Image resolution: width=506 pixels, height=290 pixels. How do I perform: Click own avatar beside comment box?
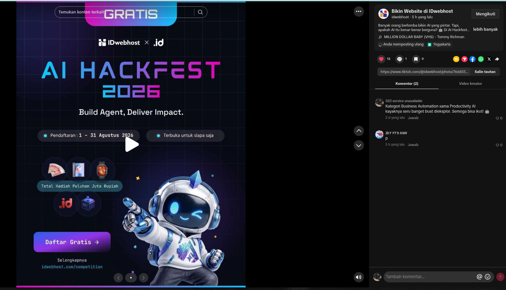coord(377,277)
